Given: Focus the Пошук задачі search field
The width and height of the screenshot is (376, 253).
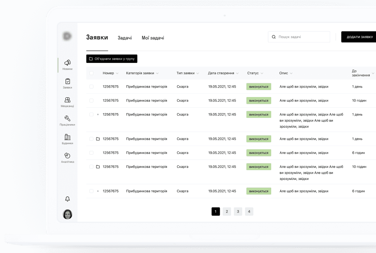Looking at the screenshot, I should pyautogui.click(x=299, y=37).
